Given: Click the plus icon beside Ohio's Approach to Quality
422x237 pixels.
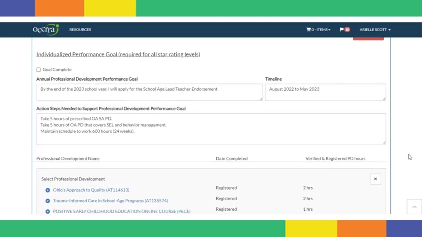Looking at the screenshot, I should point(47,190).
